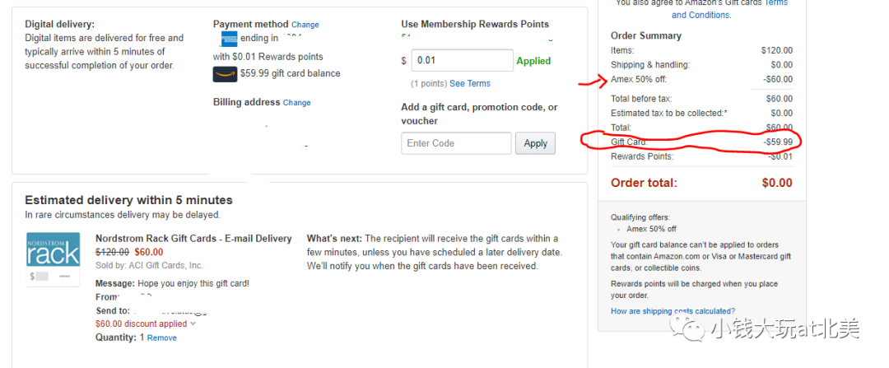889x368 pixels.
Task: Click the Amazon gift card balance icon
Action: tap(225, 74)
